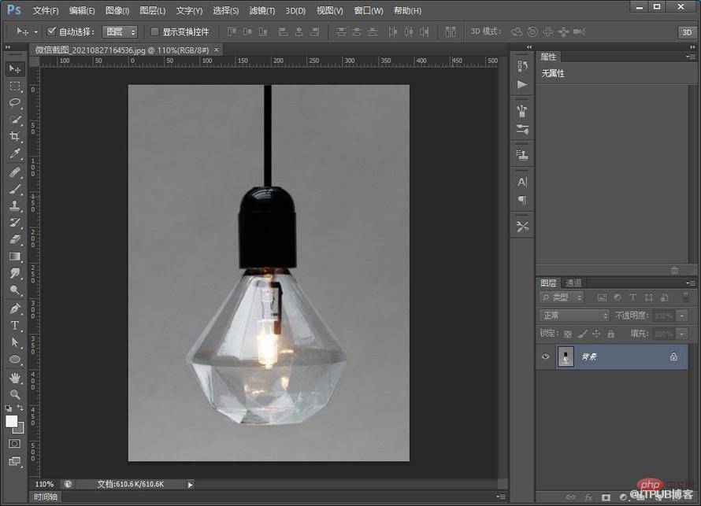Open the status bar info arrow menu
Image resolution: width=701 pixels, height=506 pixels.
pos(190,485)
